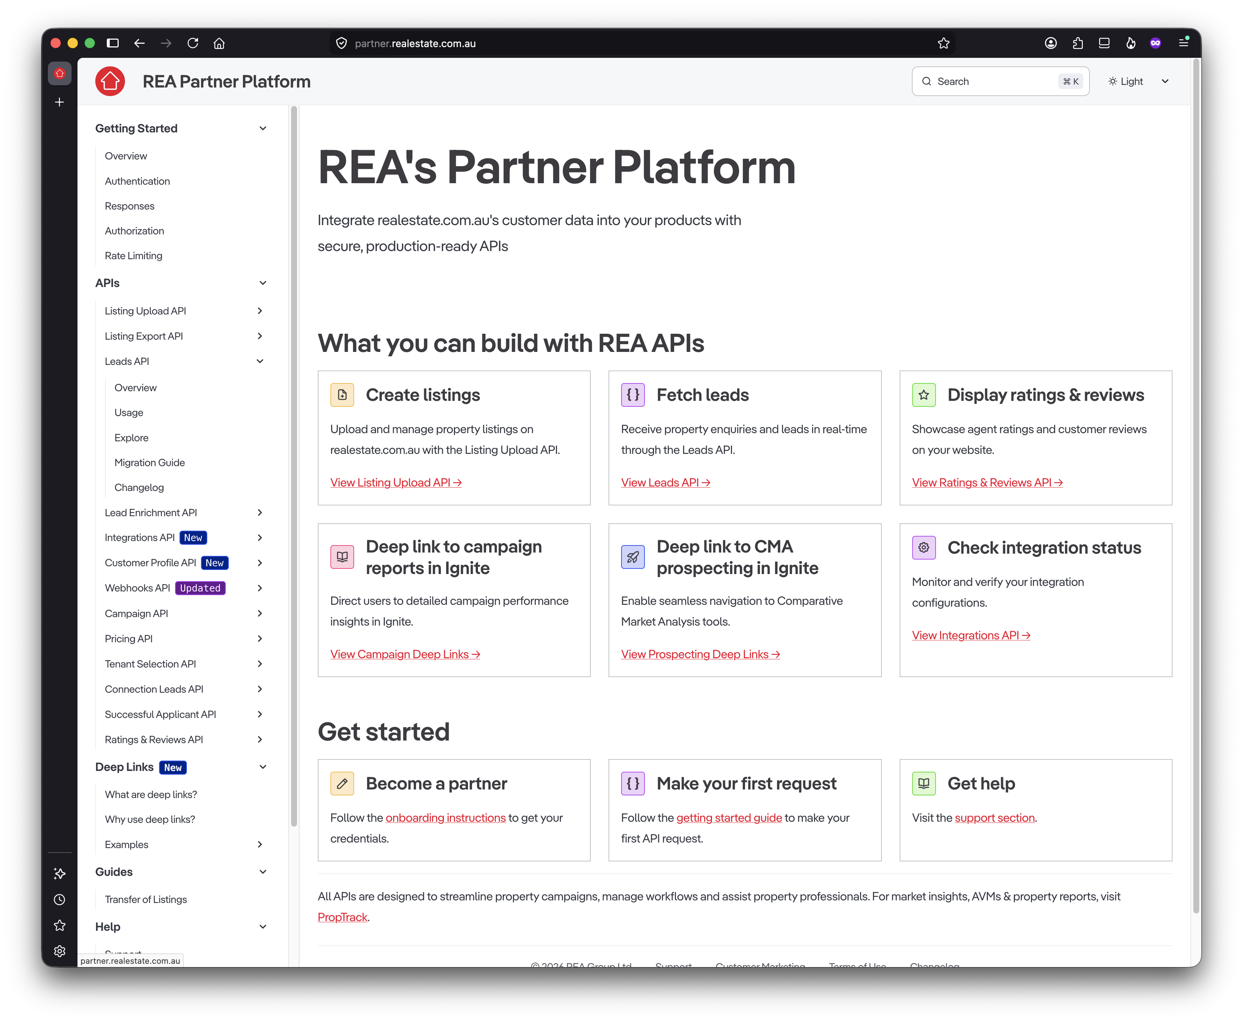
Task: Open bookmarks star in browser sidebar
Action: click(x=59, y=926)
